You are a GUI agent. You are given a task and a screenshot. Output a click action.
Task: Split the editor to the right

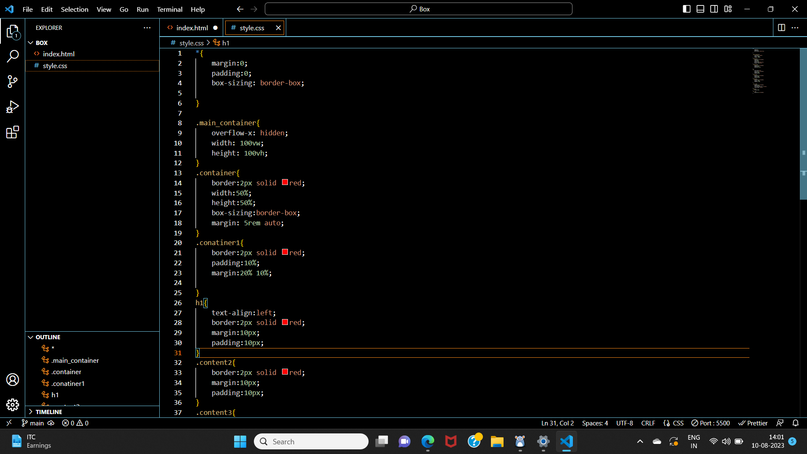(x=781, y=28)
